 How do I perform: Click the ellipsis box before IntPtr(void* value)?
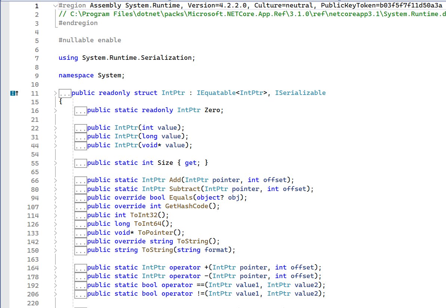point(81,146)
